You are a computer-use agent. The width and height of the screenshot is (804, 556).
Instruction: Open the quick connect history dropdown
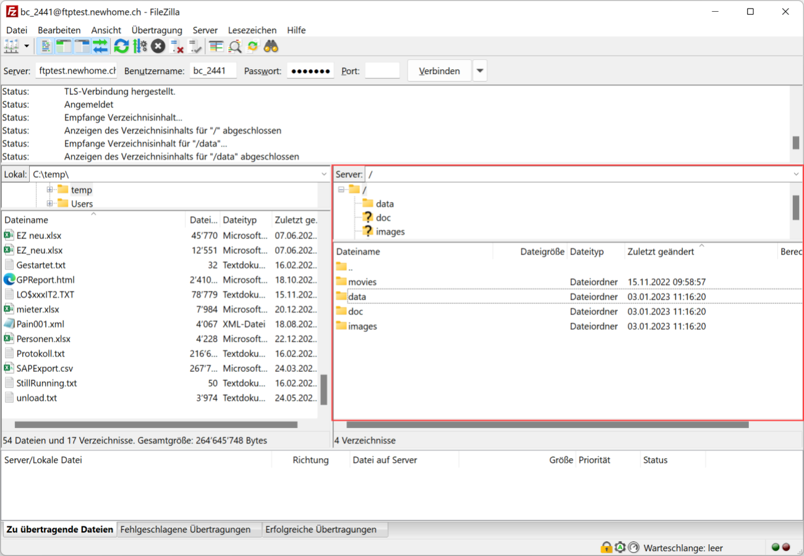click(x=480, y=71)
